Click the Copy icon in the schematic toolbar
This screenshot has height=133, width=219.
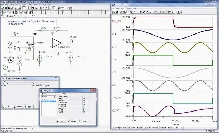click(16, 8)
